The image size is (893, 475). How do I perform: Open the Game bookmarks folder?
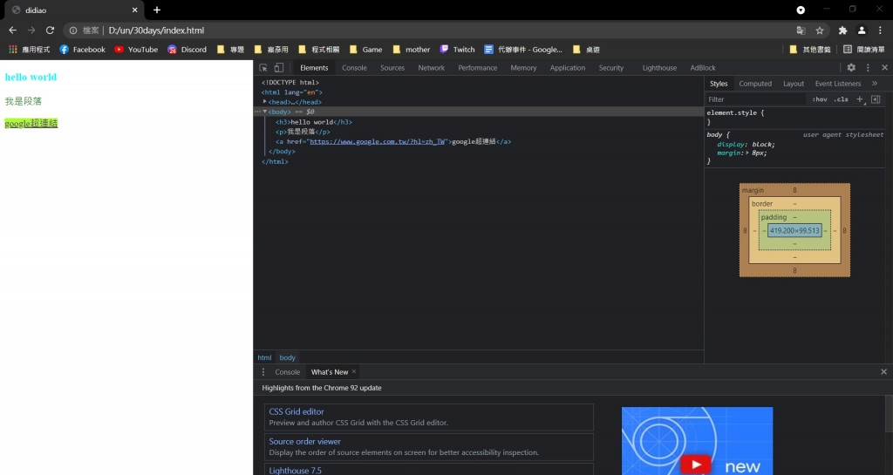point(365,50)
